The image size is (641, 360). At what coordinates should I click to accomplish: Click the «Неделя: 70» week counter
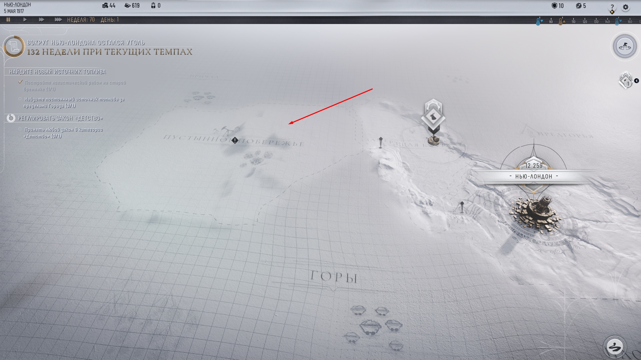coord(81,20)
